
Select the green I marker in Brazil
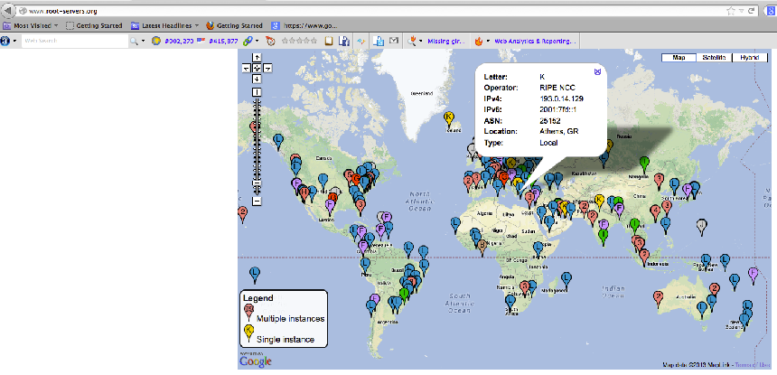405,295
